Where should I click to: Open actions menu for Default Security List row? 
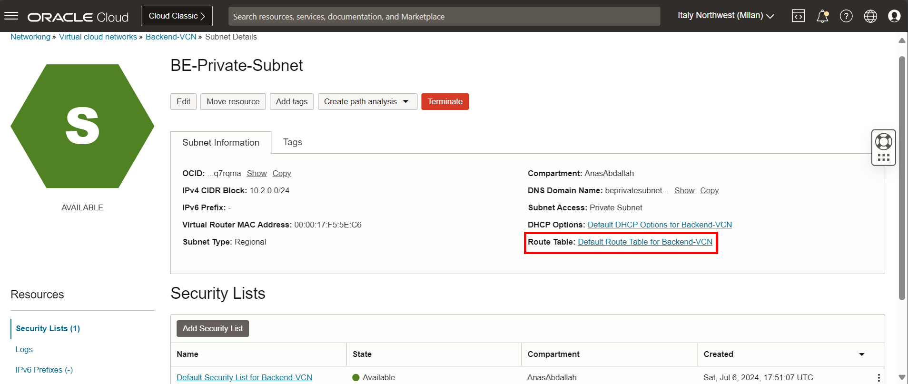pos(878,377)
